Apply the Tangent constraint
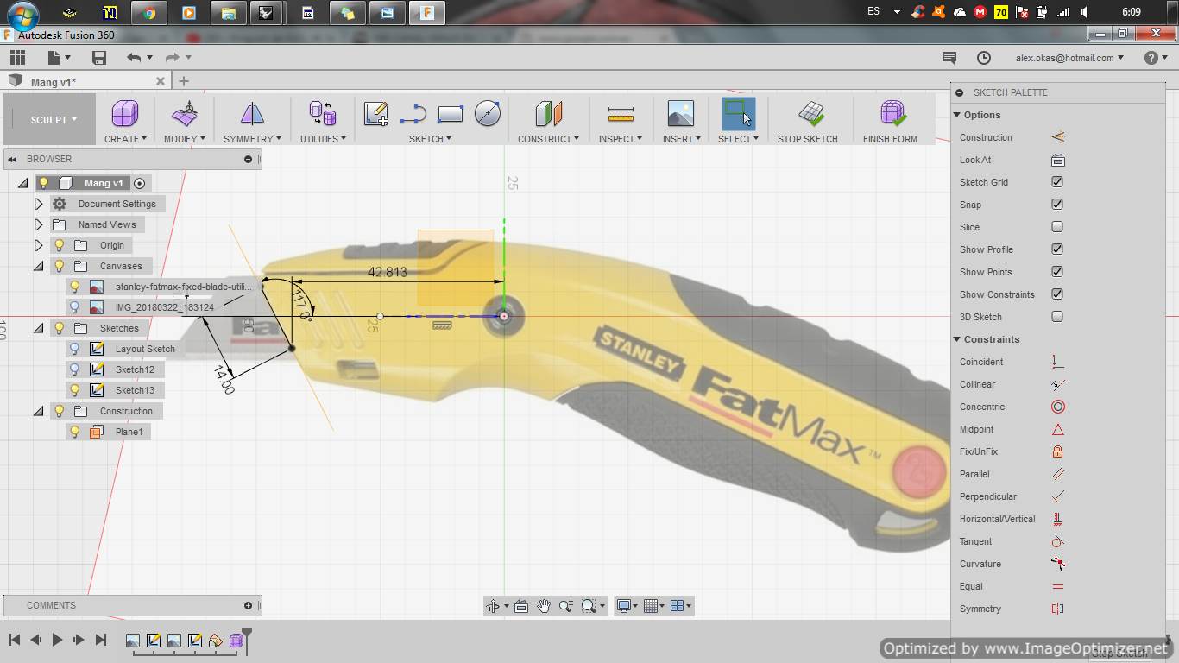1179x663 pixels. 1057,541
